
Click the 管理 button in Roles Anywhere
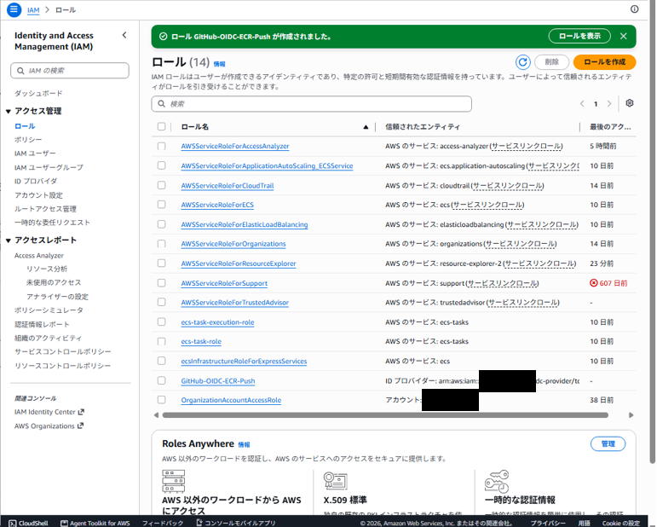click(608, 443)
